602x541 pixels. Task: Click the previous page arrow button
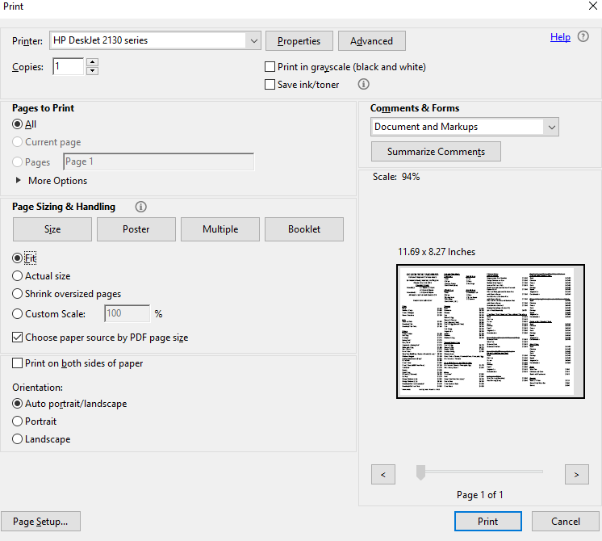point(383,475)
